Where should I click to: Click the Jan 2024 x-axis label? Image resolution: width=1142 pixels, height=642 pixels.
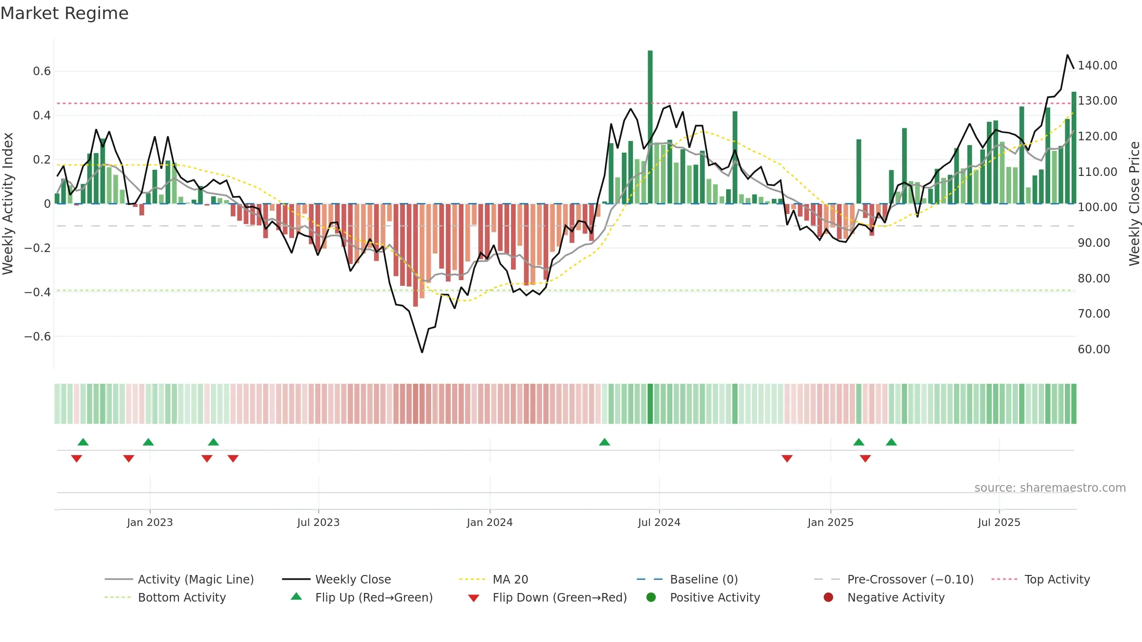[490, 522]
